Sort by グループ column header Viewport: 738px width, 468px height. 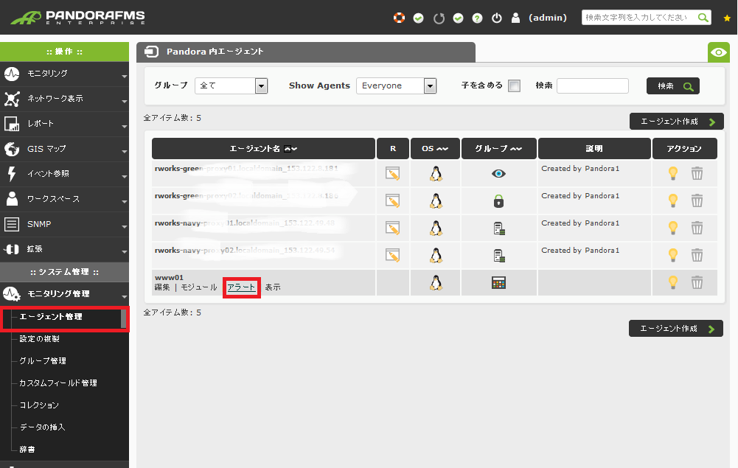499,149
